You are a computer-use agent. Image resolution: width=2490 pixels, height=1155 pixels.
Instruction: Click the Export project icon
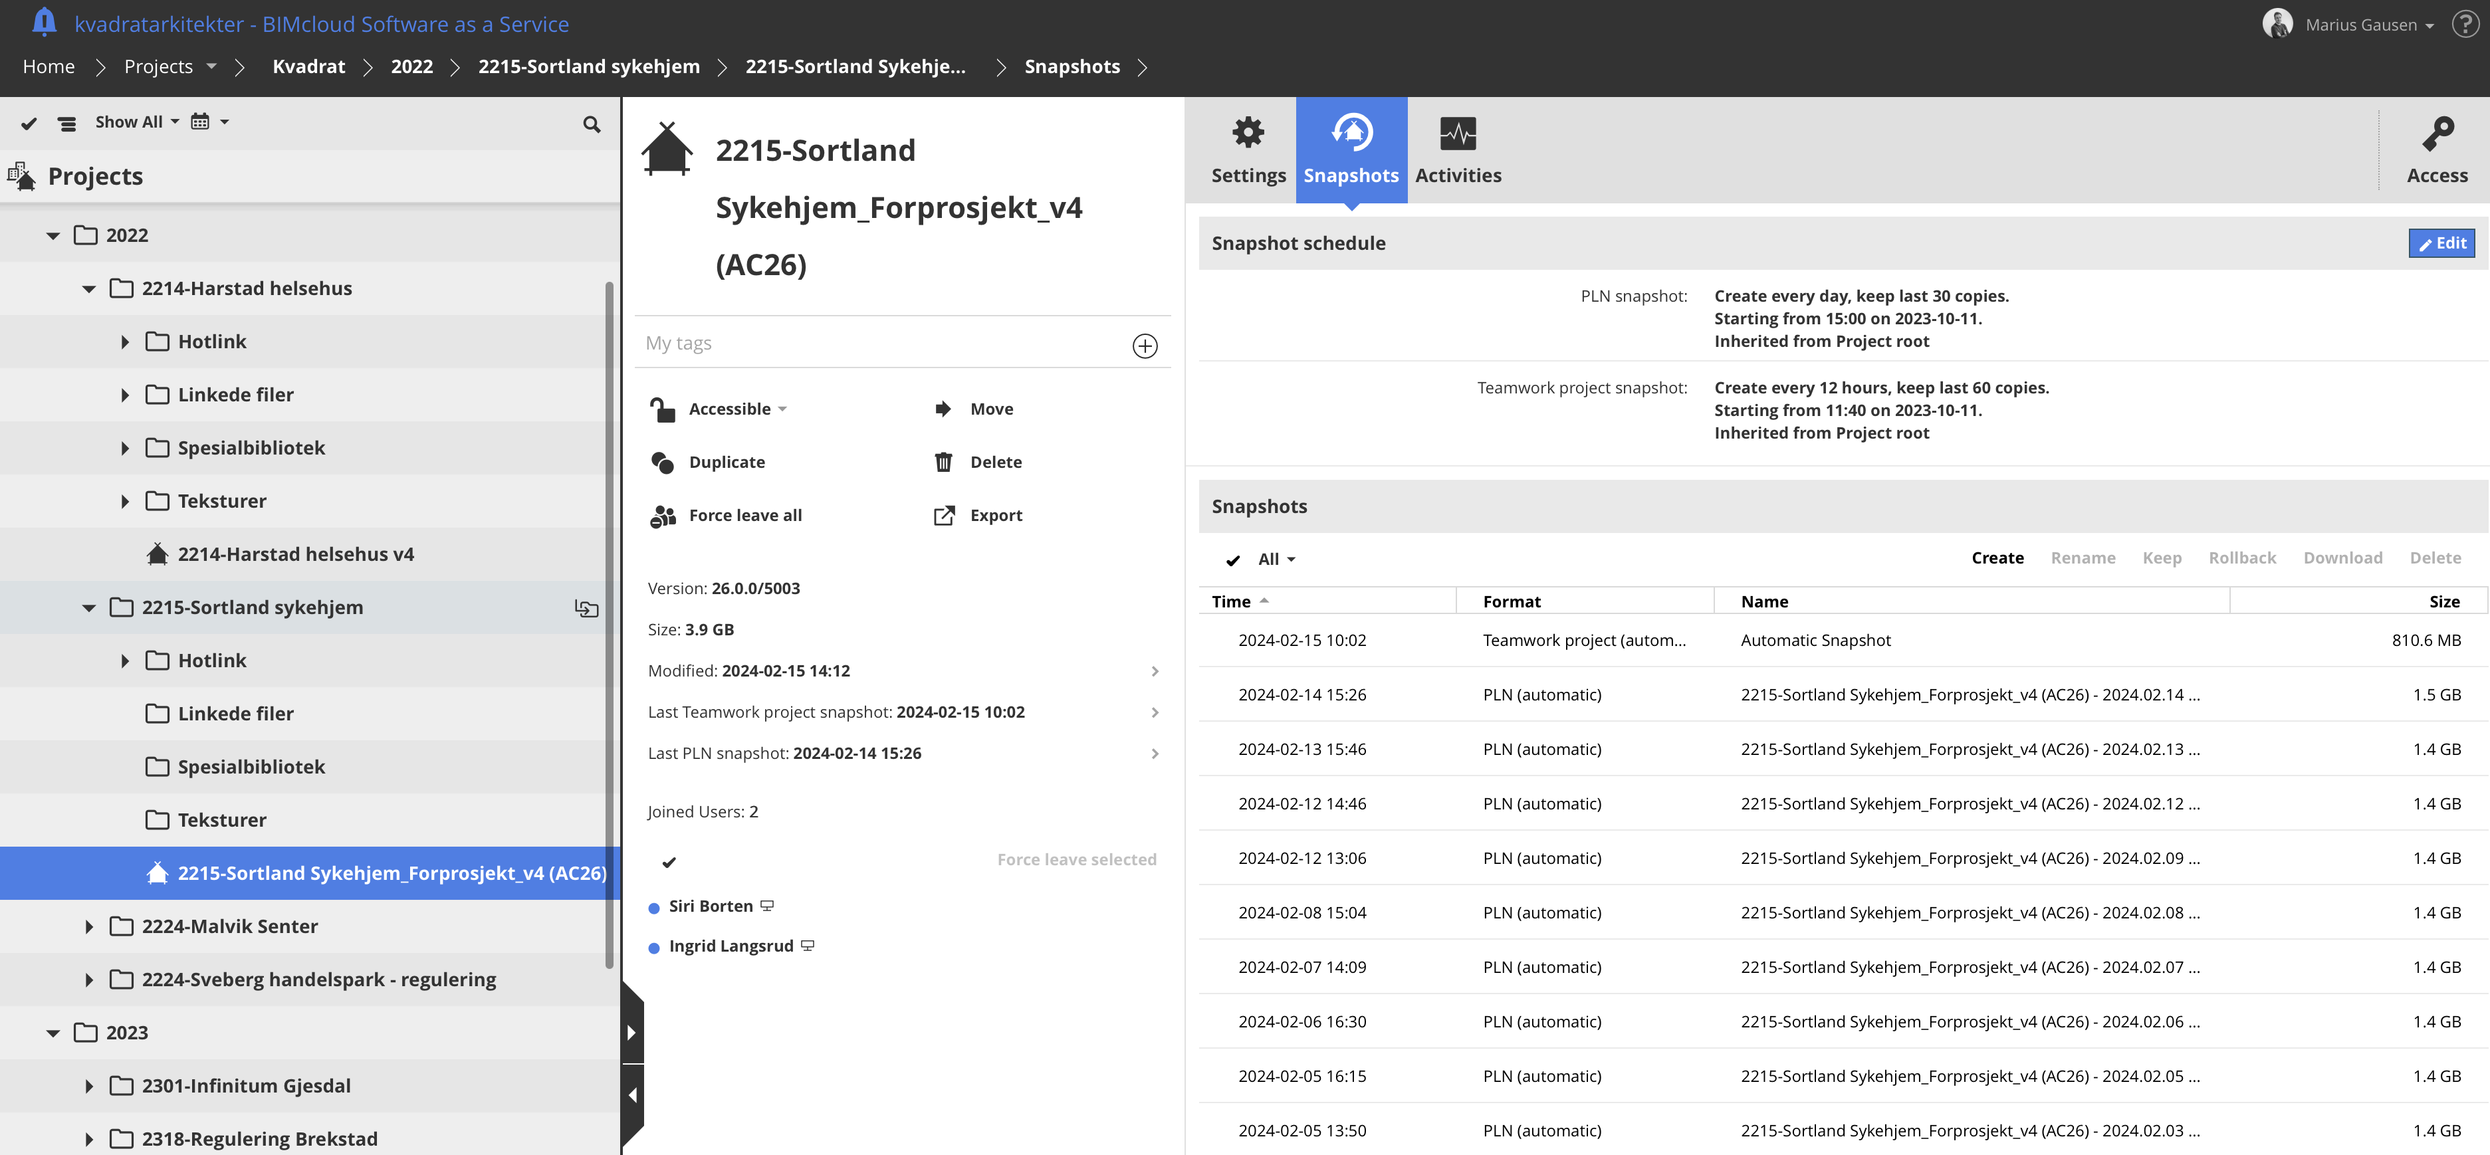(943, 516)
